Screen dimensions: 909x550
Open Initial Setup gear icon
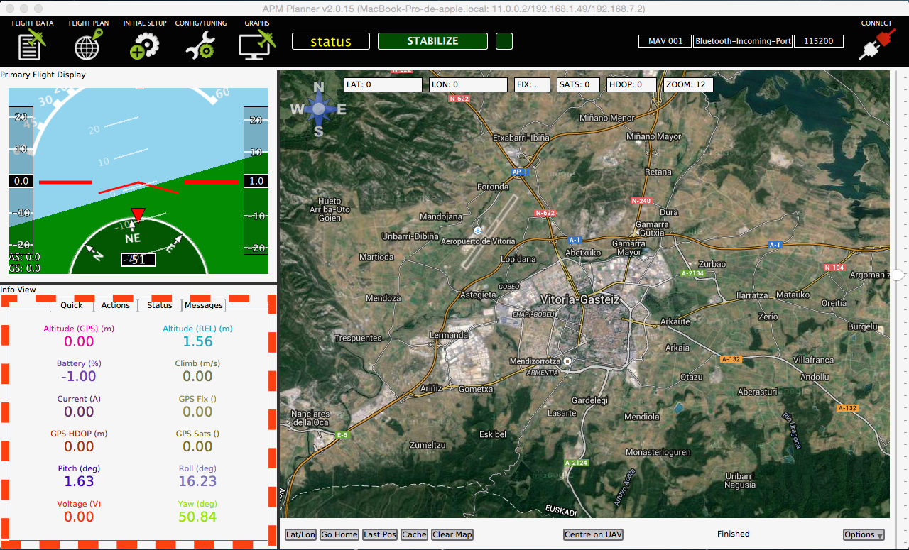144,44
